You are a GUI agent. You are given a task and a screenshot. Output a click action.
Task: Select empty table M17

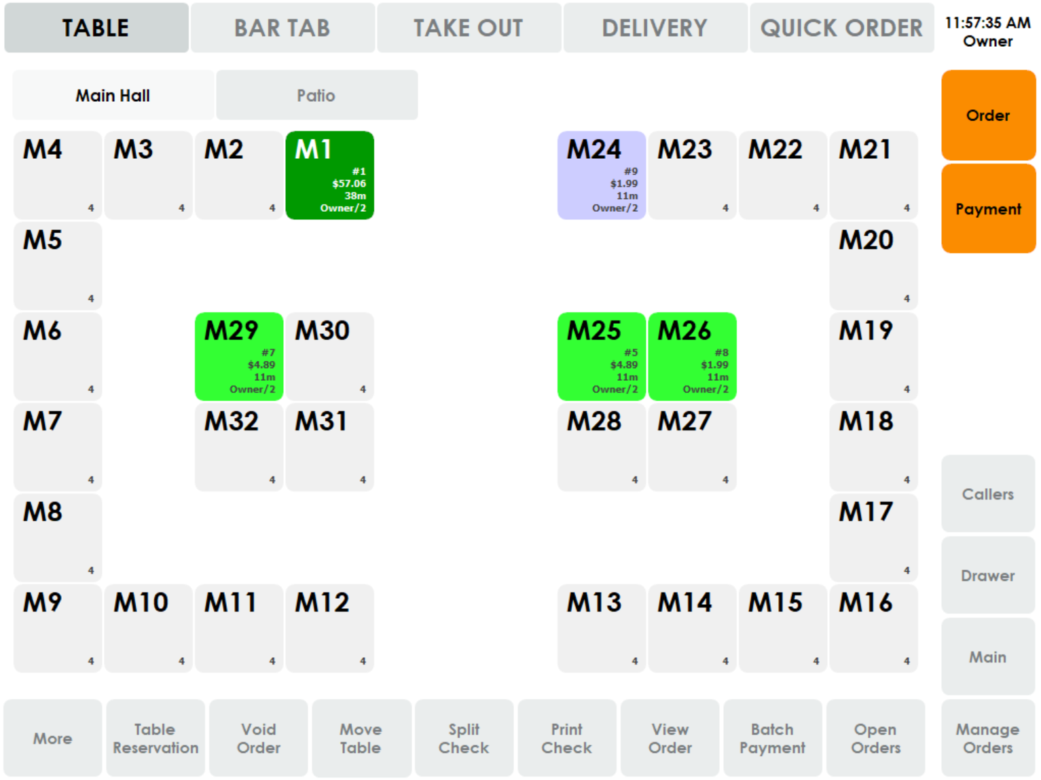pyautogui.click(x=874, y=538)
